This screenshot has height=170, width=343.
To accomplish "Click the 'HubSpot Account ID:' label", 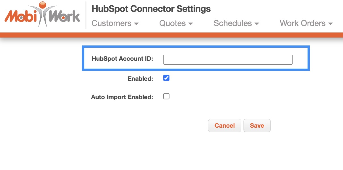I will pos(122,59).
